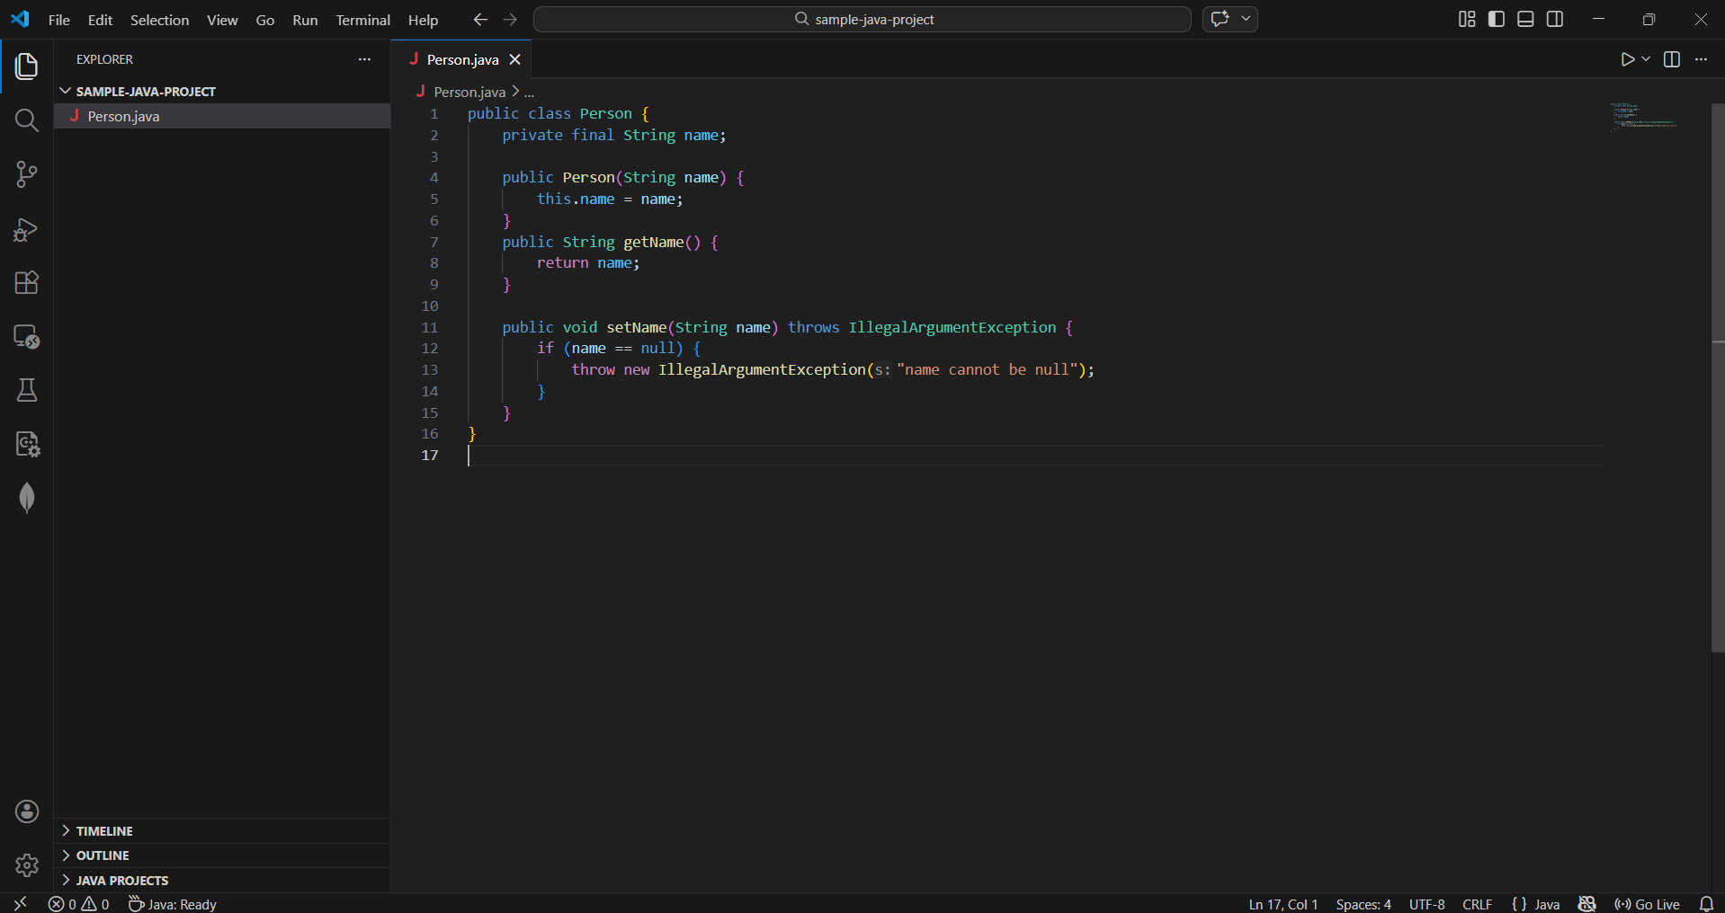Open Remote Explorer in activity bar
Viewport: 1725px width, 913px height.
click(27, 337)
